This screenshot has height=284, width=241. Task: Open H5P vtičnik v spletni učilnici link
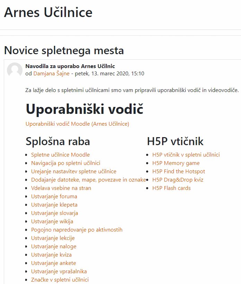tap(186, 155)
